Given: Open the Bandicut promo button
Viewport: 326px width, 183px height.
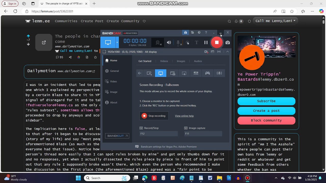Looking at the screenshot, I should 117,136.
